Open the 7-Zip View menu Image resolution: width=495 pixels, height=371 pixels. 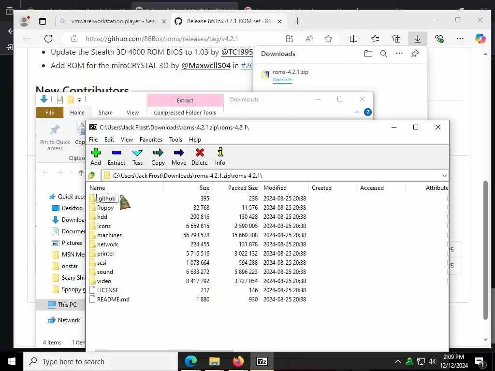click(x=127, y=140)
